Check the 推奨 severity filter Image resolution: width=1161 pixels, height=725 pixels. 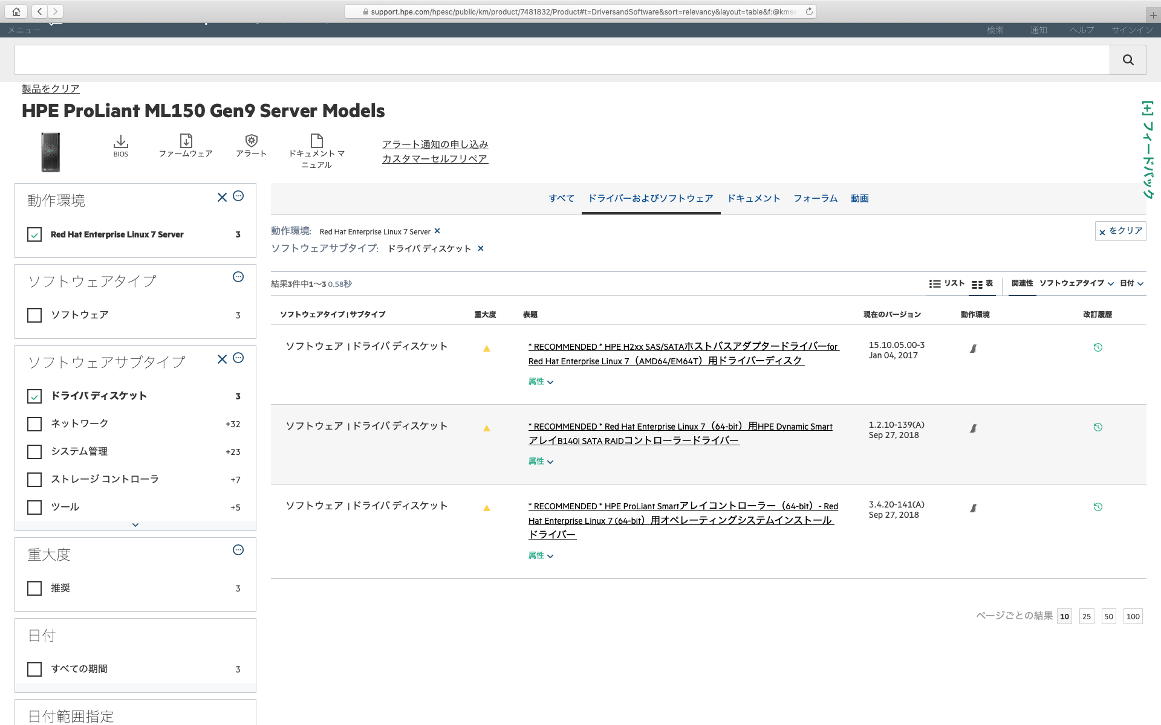tap(34, 588)
